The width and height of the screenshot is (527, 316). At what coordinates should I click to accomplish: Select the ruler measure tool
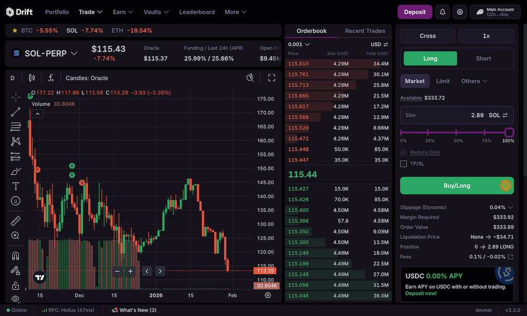pyautogui.click(x=15, y=221)
